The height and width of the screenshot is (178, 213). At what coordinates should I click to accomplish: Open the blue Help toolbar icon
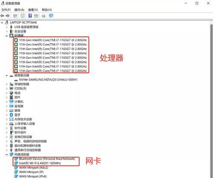pos(30,15)
